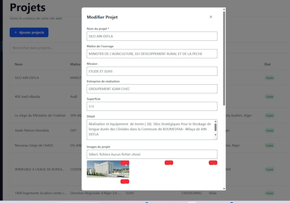Viewport: 290px width, 203px height.
Task: Click the Superficie input field
Action: 152,106
